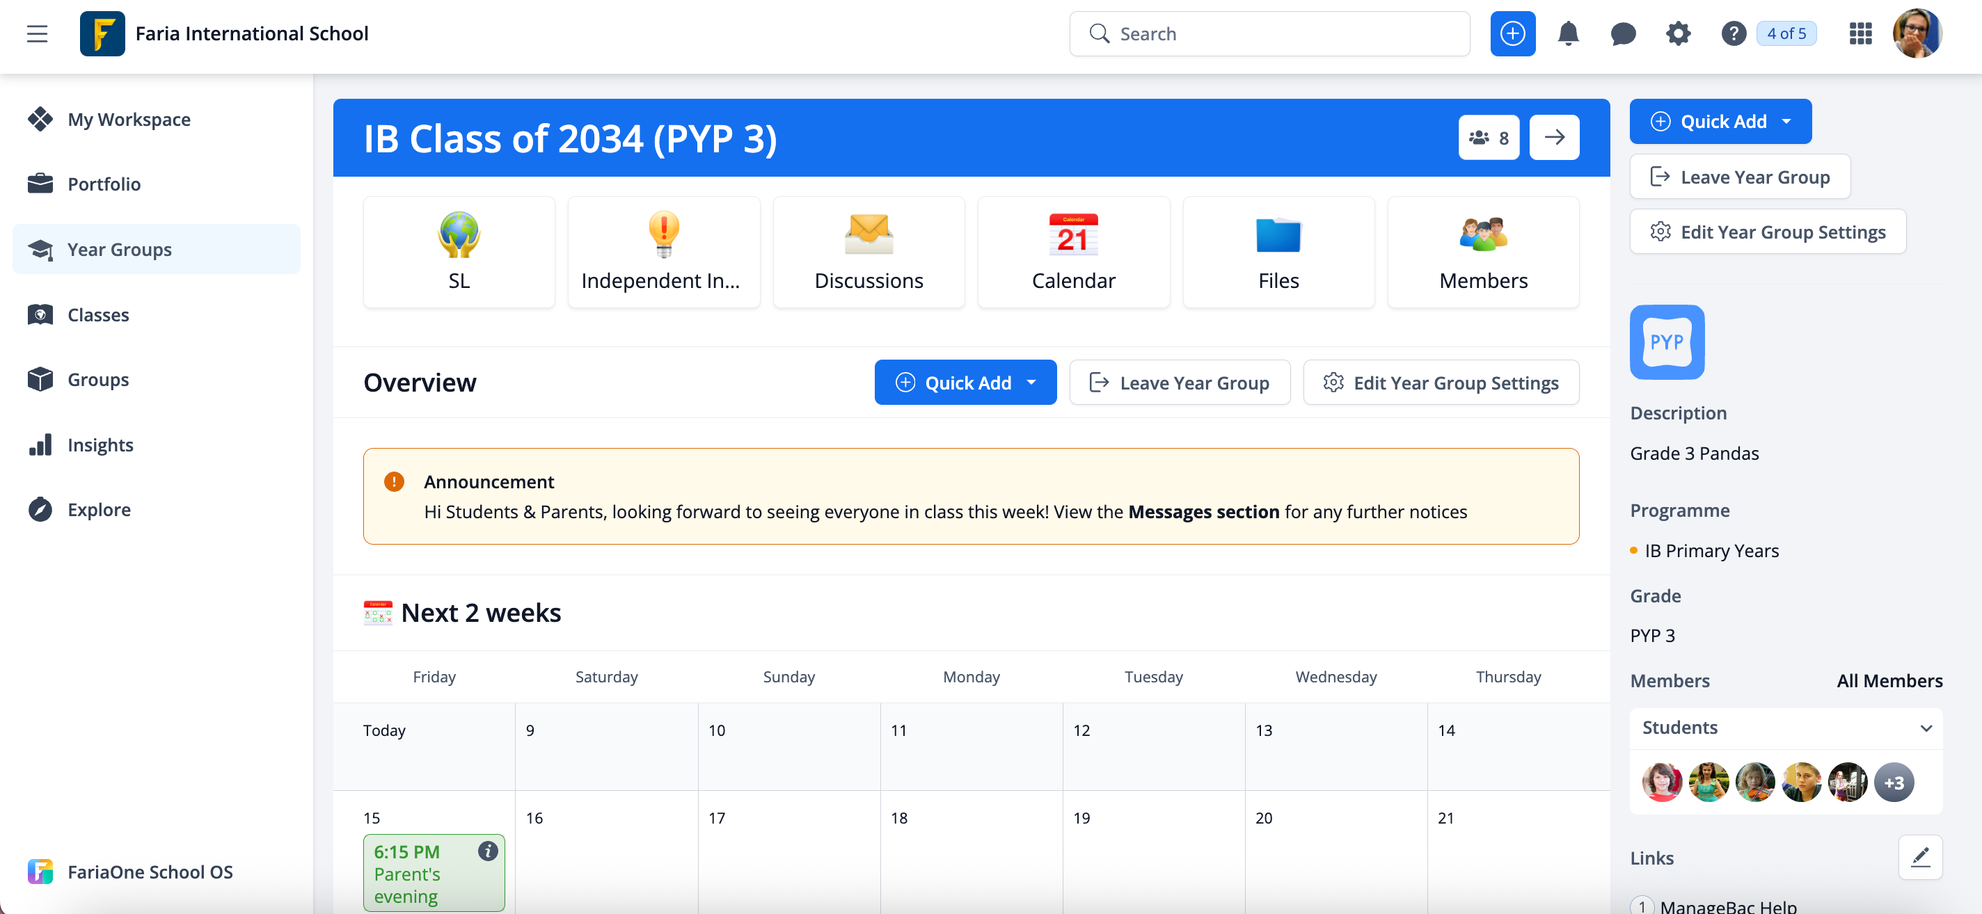Open the settings gear in header
The image size is (1982, 914).
point(1677,34)
